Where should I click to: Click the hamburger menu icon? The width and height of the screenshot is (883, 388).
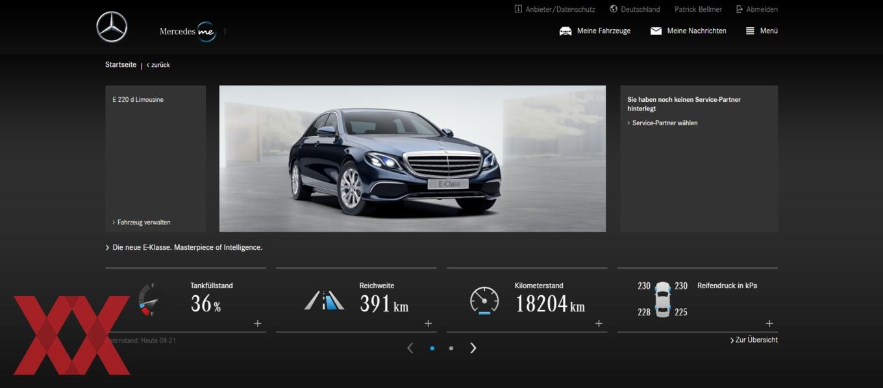[x=750, y=31]
